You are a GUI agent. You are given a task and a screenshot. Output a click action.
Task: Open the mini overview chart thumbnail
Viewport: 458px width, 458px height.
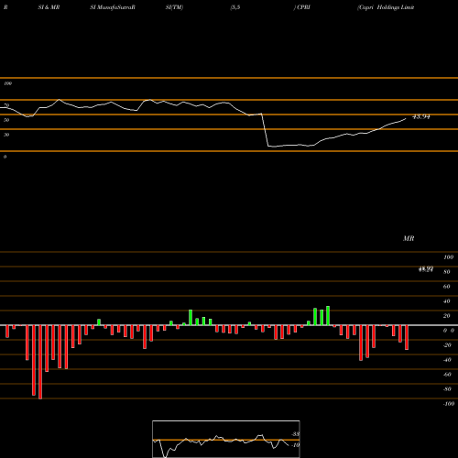coord(226,439)
